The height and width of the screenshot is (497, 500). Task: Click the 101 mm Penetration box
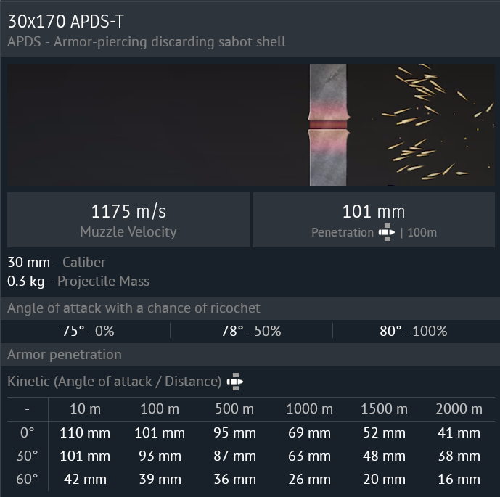374,220
